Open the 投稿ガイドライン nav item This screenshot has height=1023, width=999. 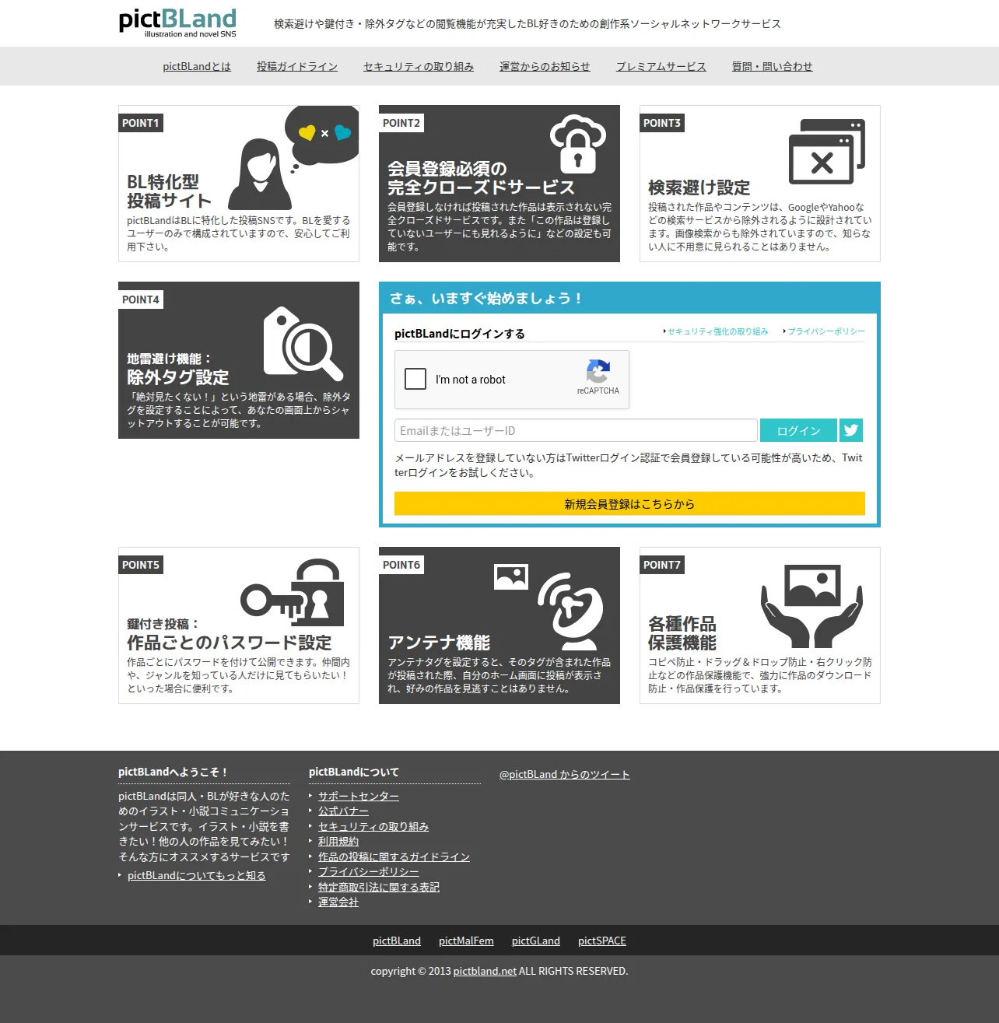(297, 66)
